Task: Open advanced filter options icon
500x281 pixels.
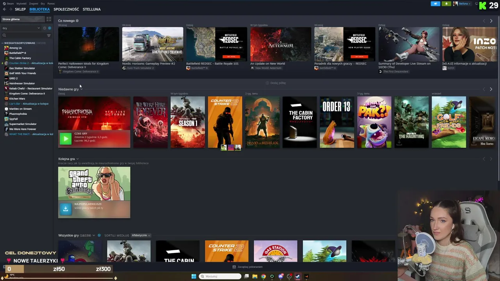Action: [49, 35]
